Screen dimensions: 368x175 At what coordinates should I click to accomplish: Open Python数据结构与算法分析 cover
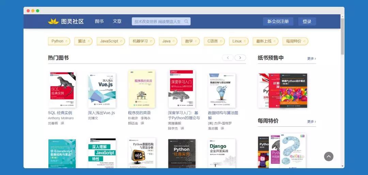click(x=142, y=153)
